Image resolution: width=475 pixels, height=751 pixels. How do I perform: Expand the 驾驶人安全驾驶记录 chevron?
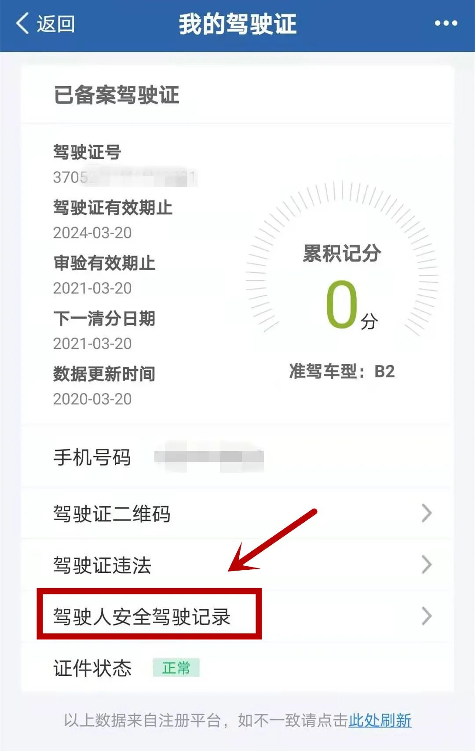coord(427,616)
